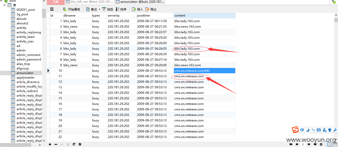Click the serverip column header
Image resolution: width=338 pixels, height=147 pixels.
pyautogui.click(x=122, y=15)
